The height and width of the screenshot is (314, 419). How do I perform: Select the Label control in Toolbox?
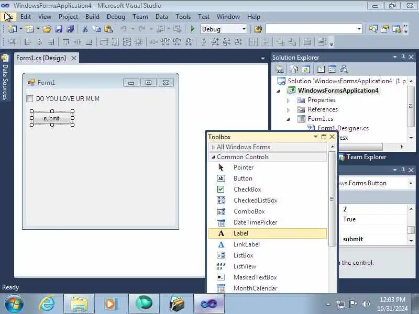click(267, 233)
